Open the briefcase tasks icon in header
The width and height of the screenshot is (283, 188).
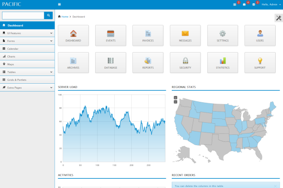pyautogui.click(x=244, y=4)
